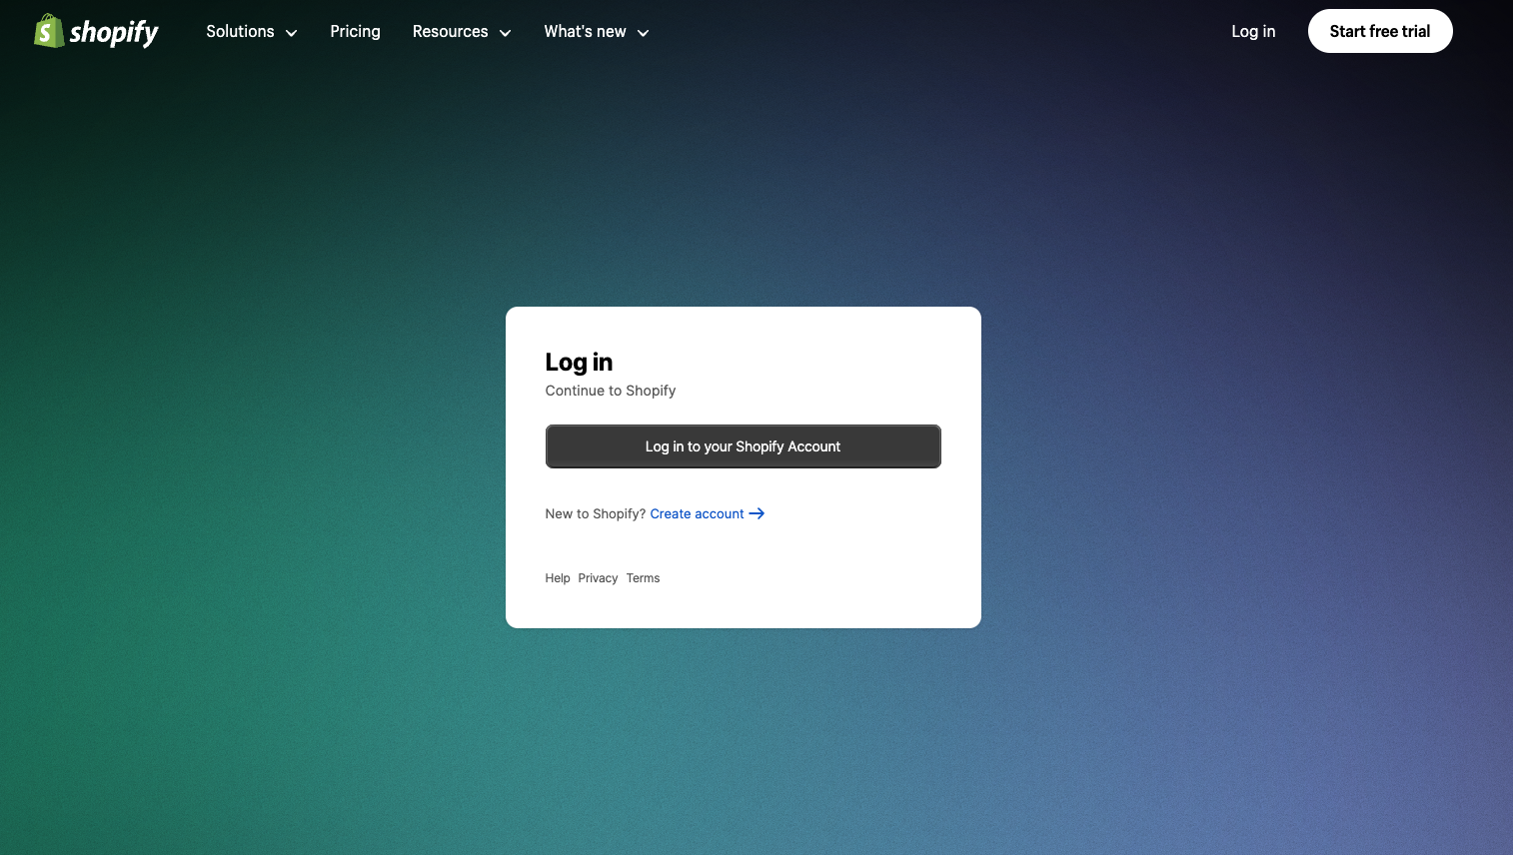The height and width of the screenshot is (855, 1513).
Task: Open the Help link
Action: coord(558,578)
